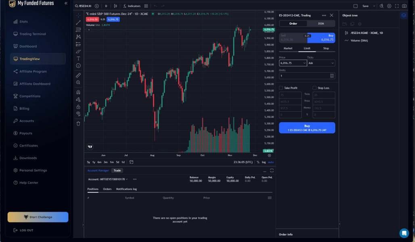
Task: Toggle auto scale
Action: pyautogui.click(x=271, y=162)
